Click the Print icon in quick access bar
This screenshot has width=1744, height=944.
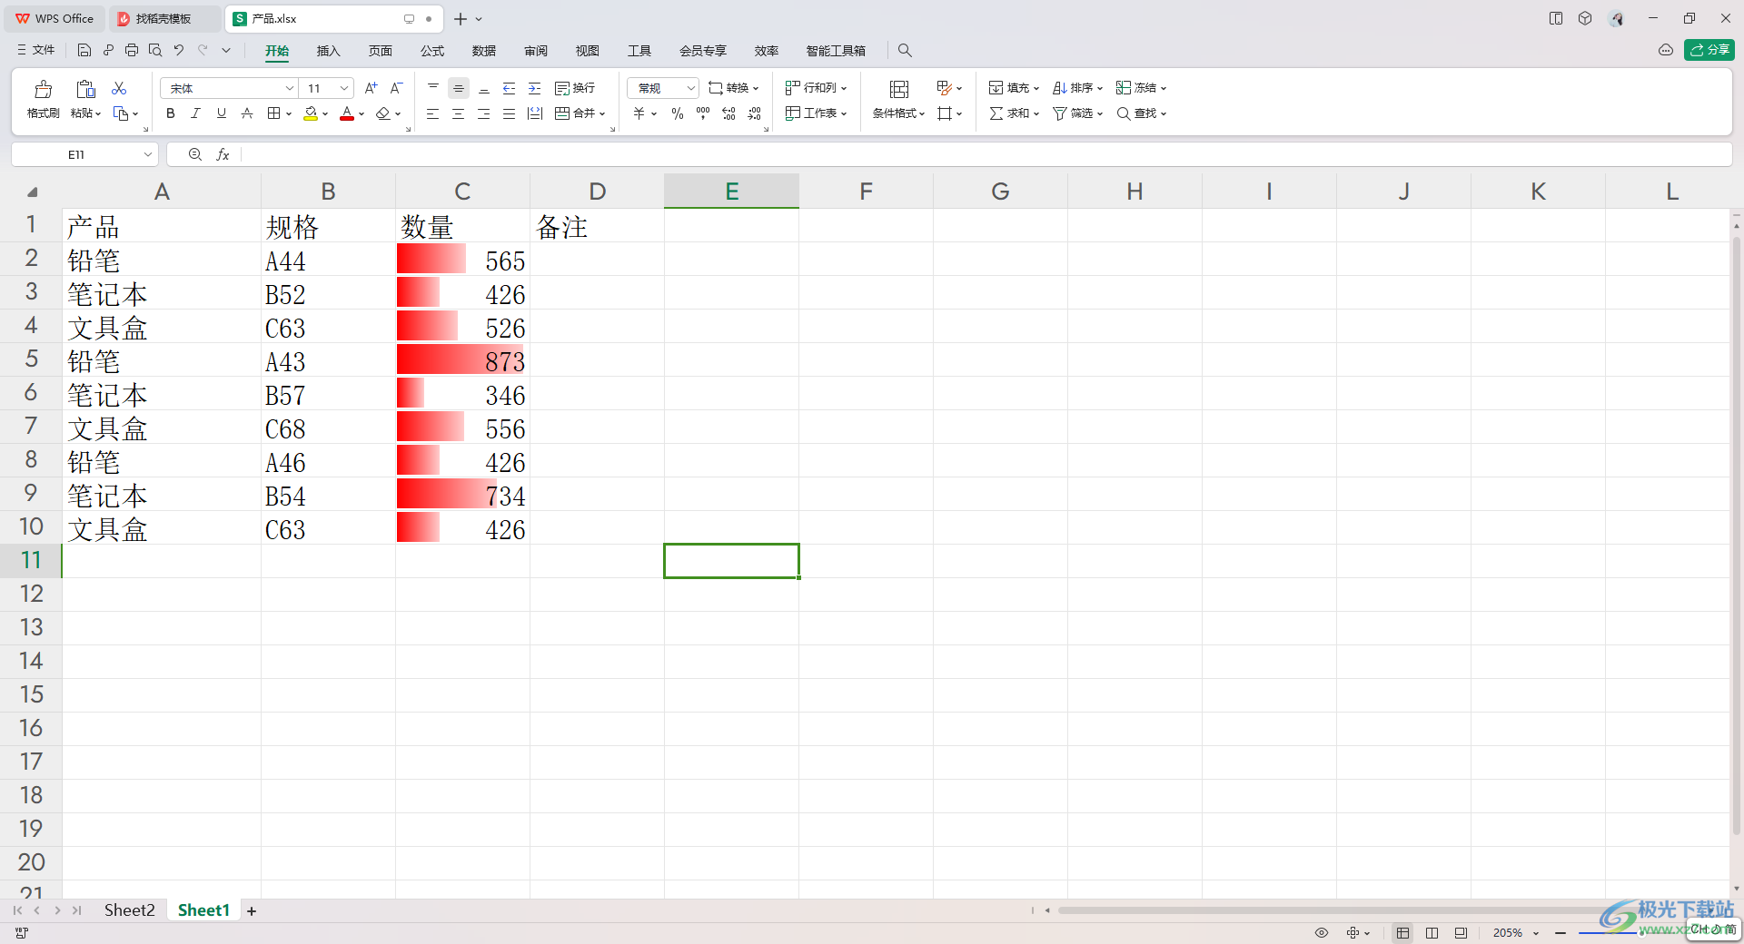pyautogui.click(x=132, y=50)
